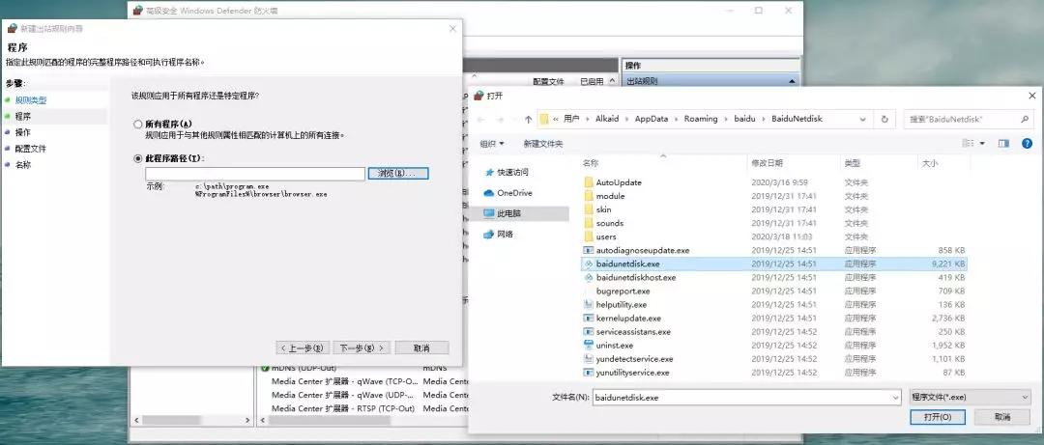Click the program path text field
Screen dimensions: 1044x445
tap(255, 174)
